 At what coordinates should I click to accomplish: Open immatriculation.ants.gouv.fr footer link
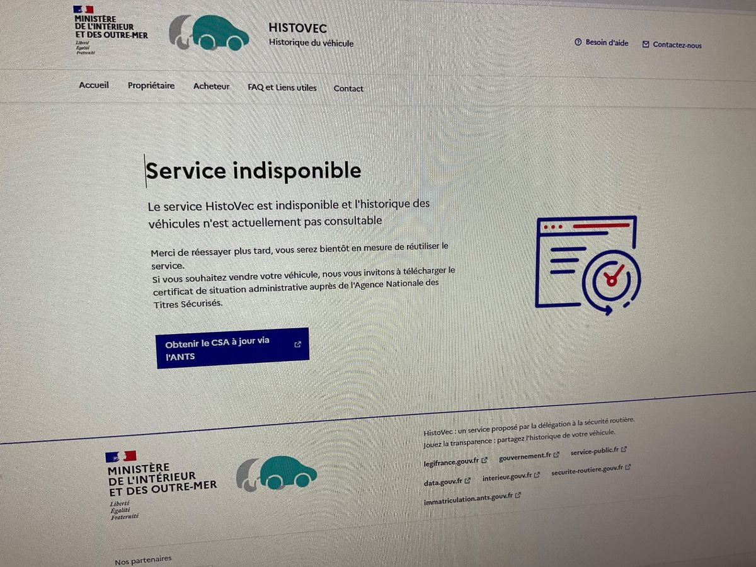tap(472, 498)
